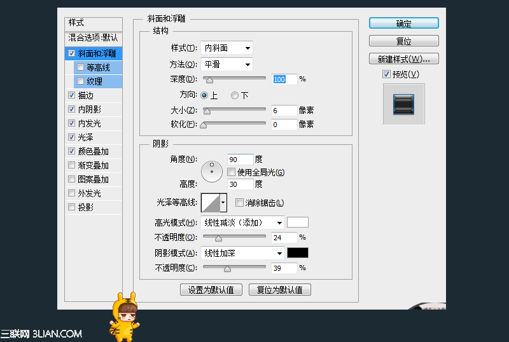Open 新建样式(W)... dialog
The image size is (509, 342).
403,59
